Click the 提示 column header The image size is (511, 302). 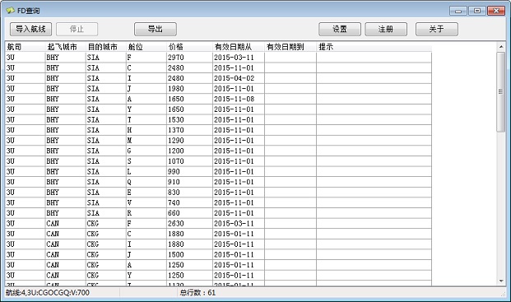(x=374, y=47)
